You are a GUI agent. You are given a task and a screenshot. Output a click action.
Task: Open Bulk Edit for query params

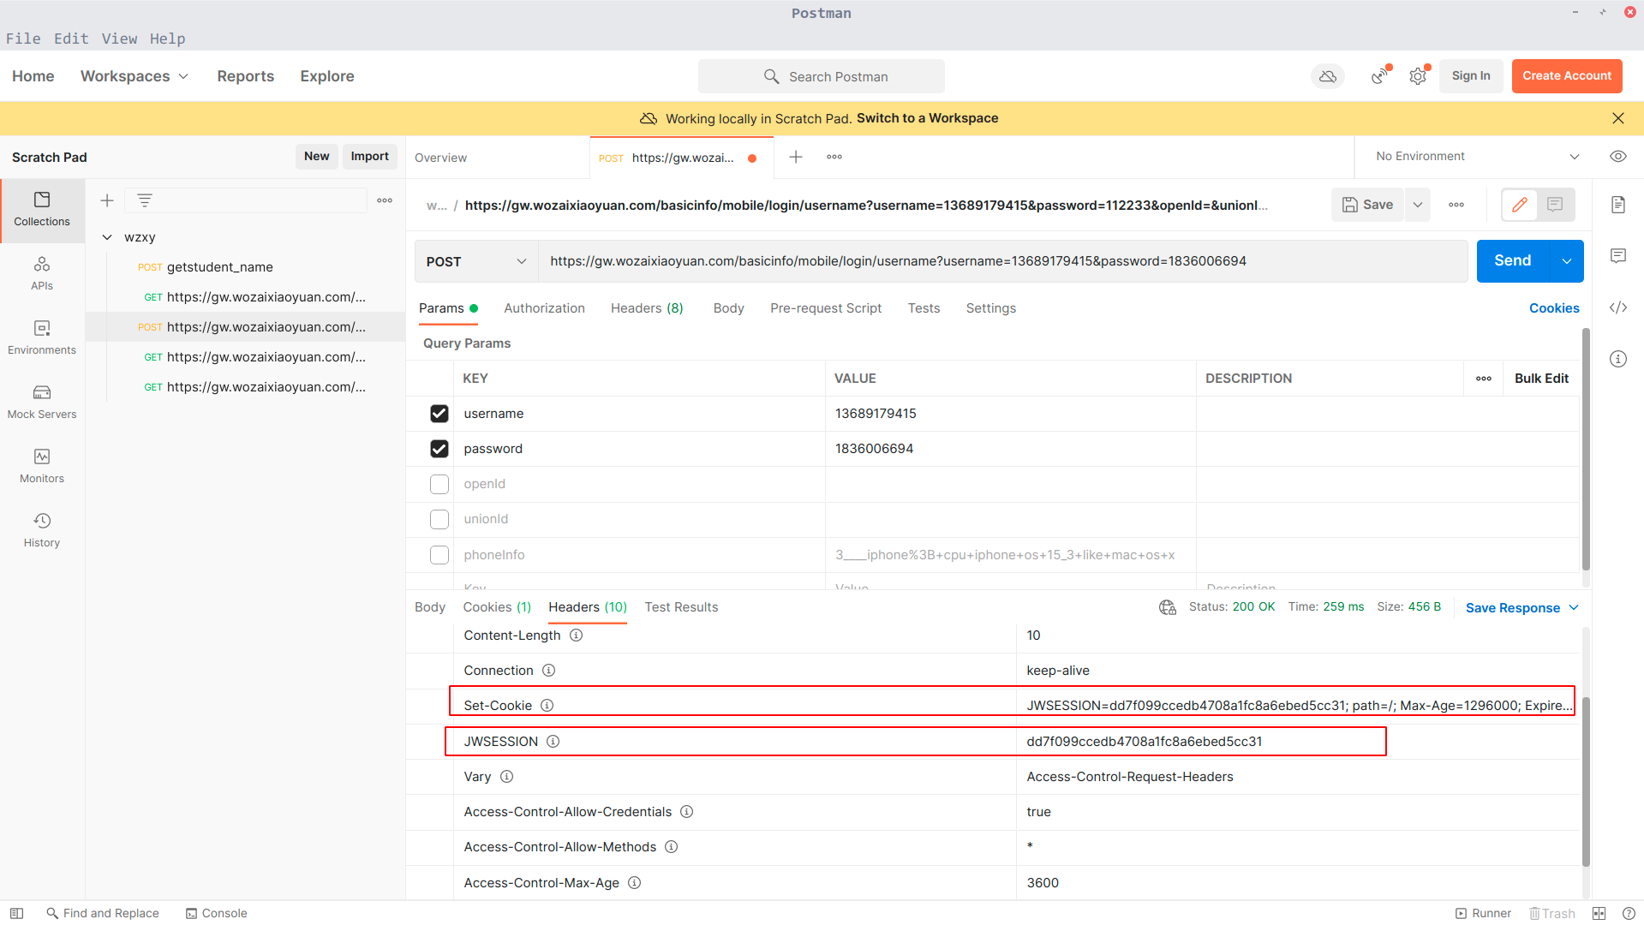coord(1541,379)
